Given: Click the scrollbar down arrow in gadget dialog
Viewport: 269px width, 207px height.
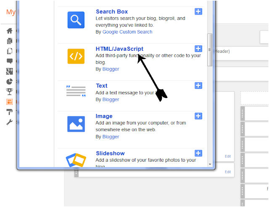Looking at the screenshot, I should [x=210, y=164].
